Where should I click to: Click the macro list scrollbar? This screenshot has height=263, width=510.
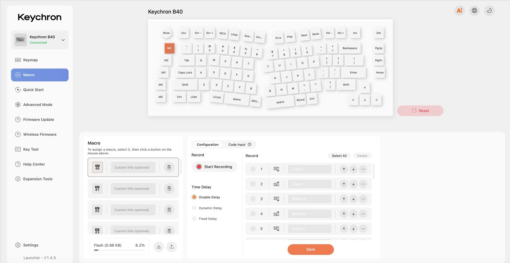(180, 166)
